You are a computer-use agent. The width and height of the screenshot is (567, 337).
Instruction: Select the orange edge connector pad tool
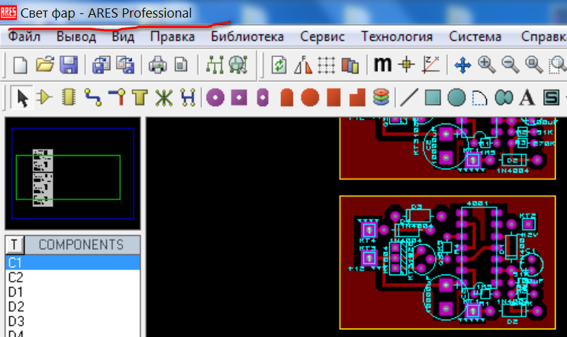point(287,98)
